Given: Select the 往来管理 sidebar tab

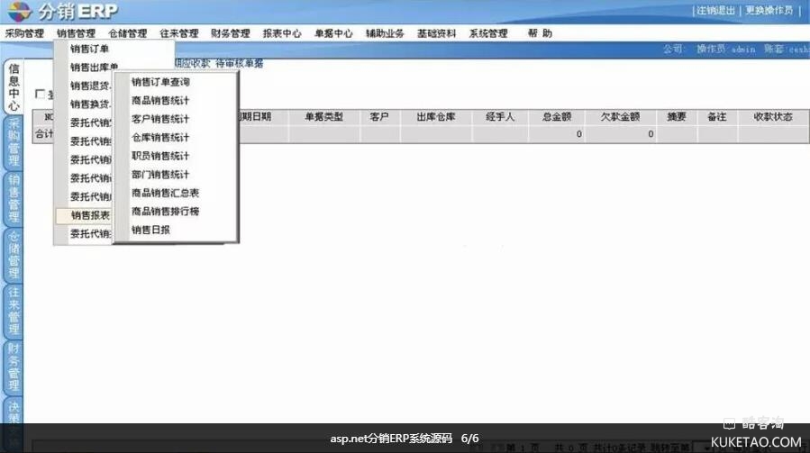Looking at the screenshot, I should click(14, 311).
